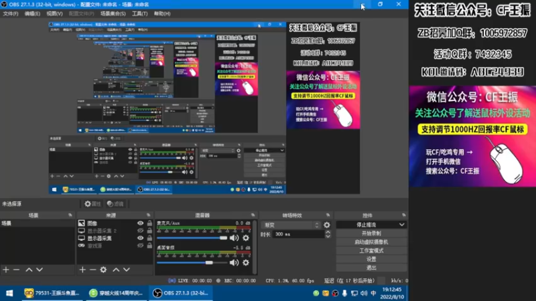Undock the 转场特效 panel
Viewport: 536px width, 301px height.
[328, 215]
